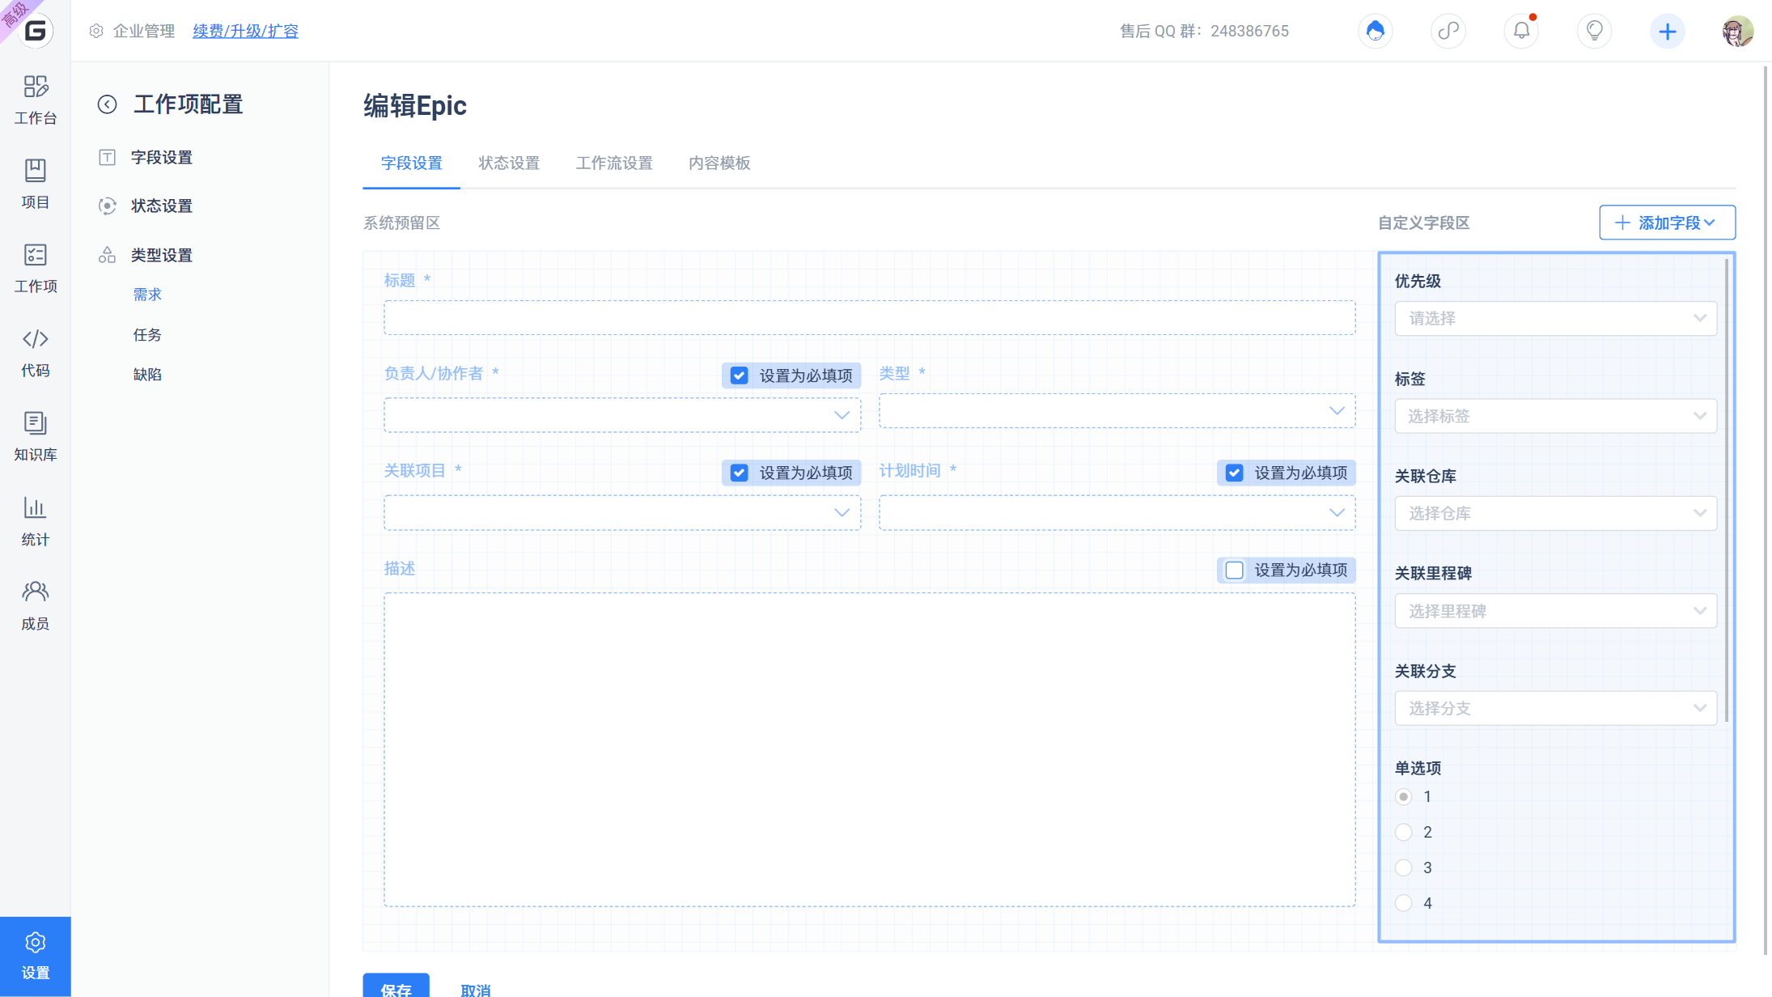The image size is (1772, 997).
Task: Click the 保存 save button
Action: pos(396,985)
